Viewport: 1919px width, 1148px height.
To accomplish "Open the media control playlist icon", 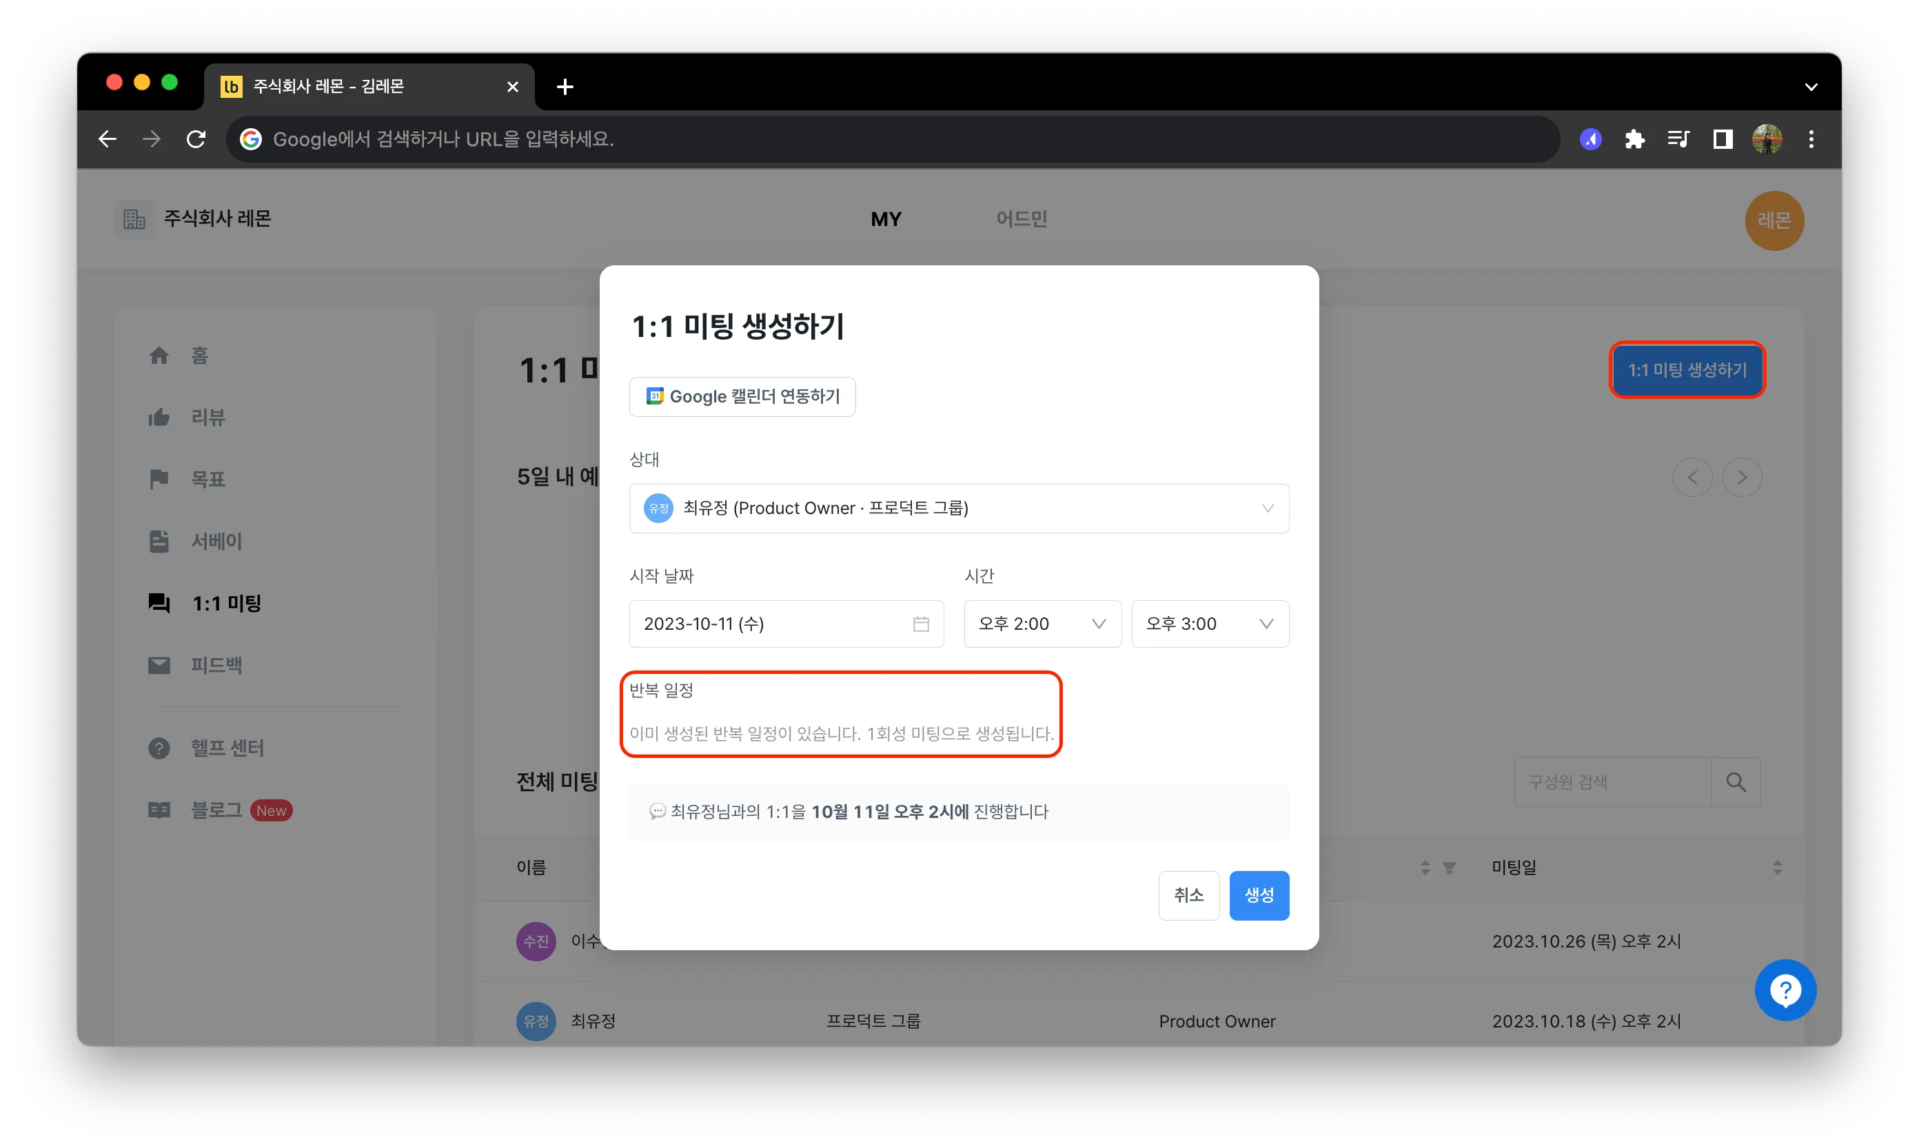I will click(x=1678, y=139).
